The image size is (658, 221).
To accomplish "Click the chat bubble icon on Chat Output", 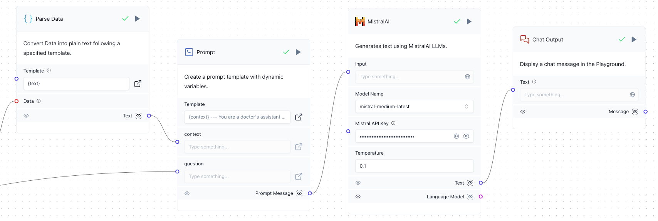I will (524, 39).
